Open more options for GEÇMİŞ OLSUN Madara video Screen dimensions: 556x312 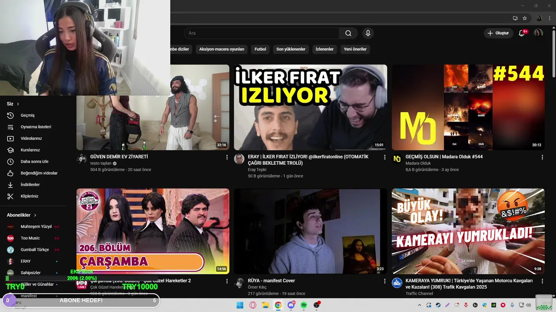point(542,157)
